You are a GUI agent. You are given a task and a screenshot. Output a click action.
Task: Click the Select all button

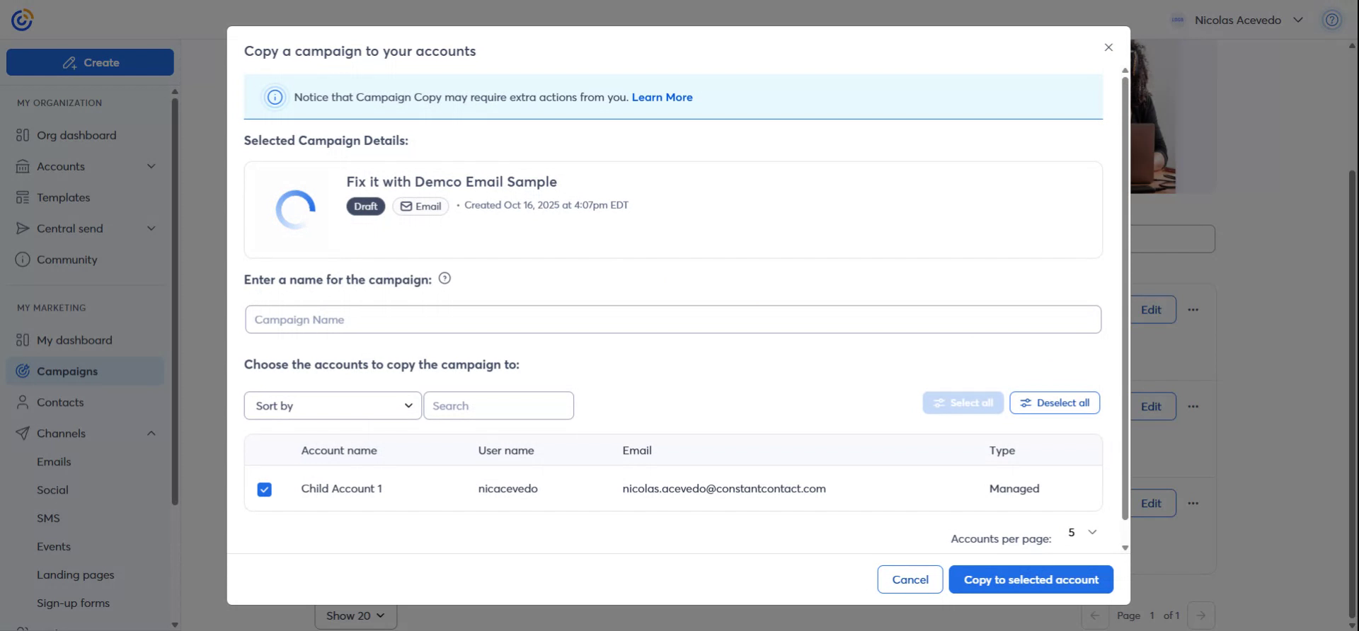click(x=963, y=403)
